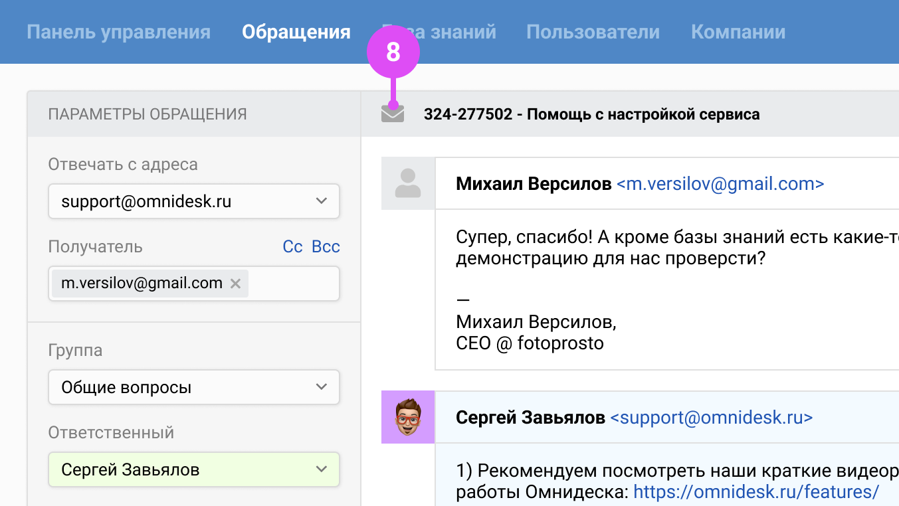Click Сергей Завьялов's emoji avatar
899x506 pixels.
(x=407, y=418)
